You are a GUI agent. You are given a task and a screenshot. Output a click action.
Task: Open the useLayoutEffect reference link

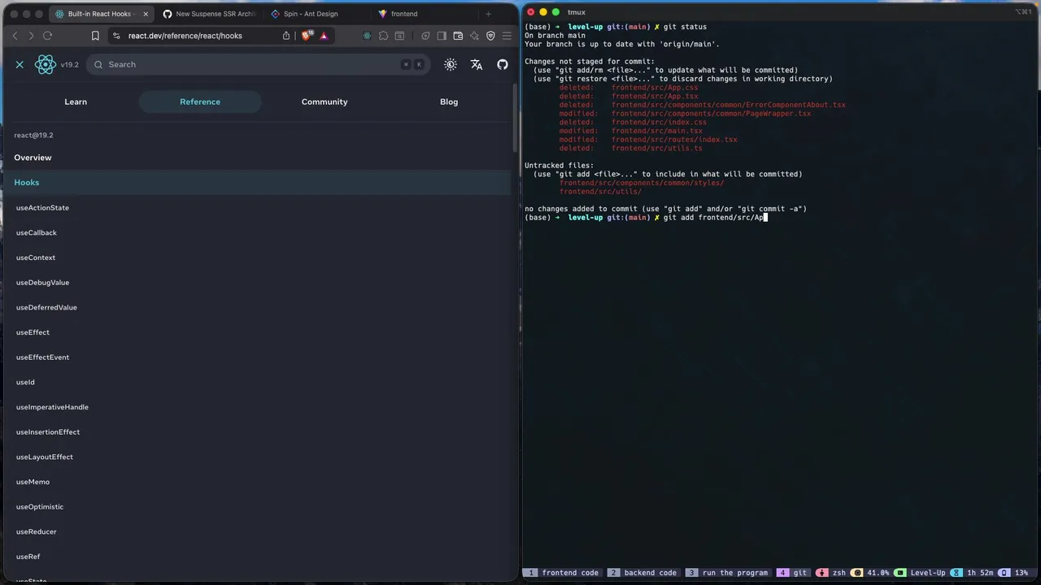click(x=45, y=457)
